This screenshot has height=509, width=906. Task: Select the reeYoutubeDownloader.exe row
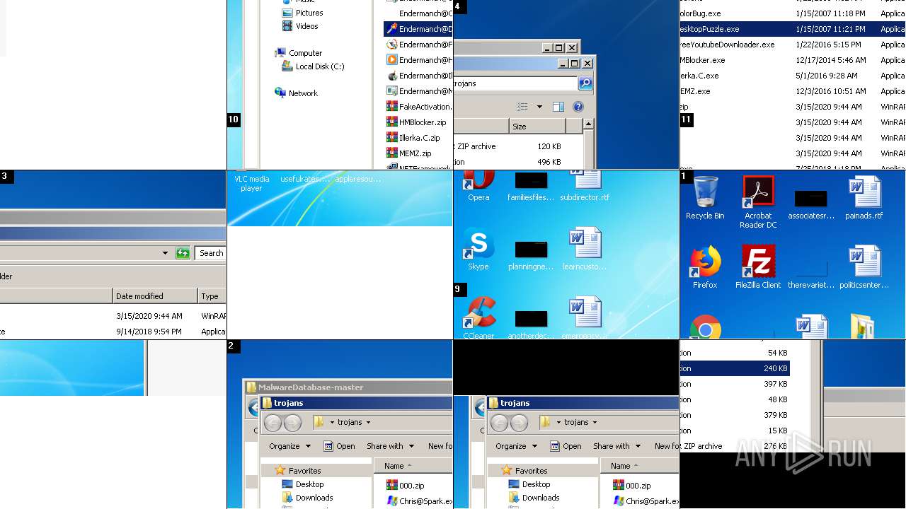coord(793,45)
